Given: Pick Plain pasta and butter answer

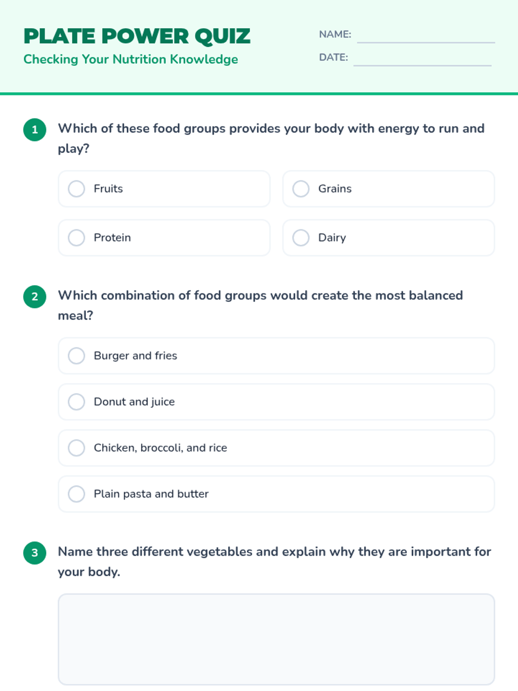Looking at the screenshot, I should [x=276, y=494].
